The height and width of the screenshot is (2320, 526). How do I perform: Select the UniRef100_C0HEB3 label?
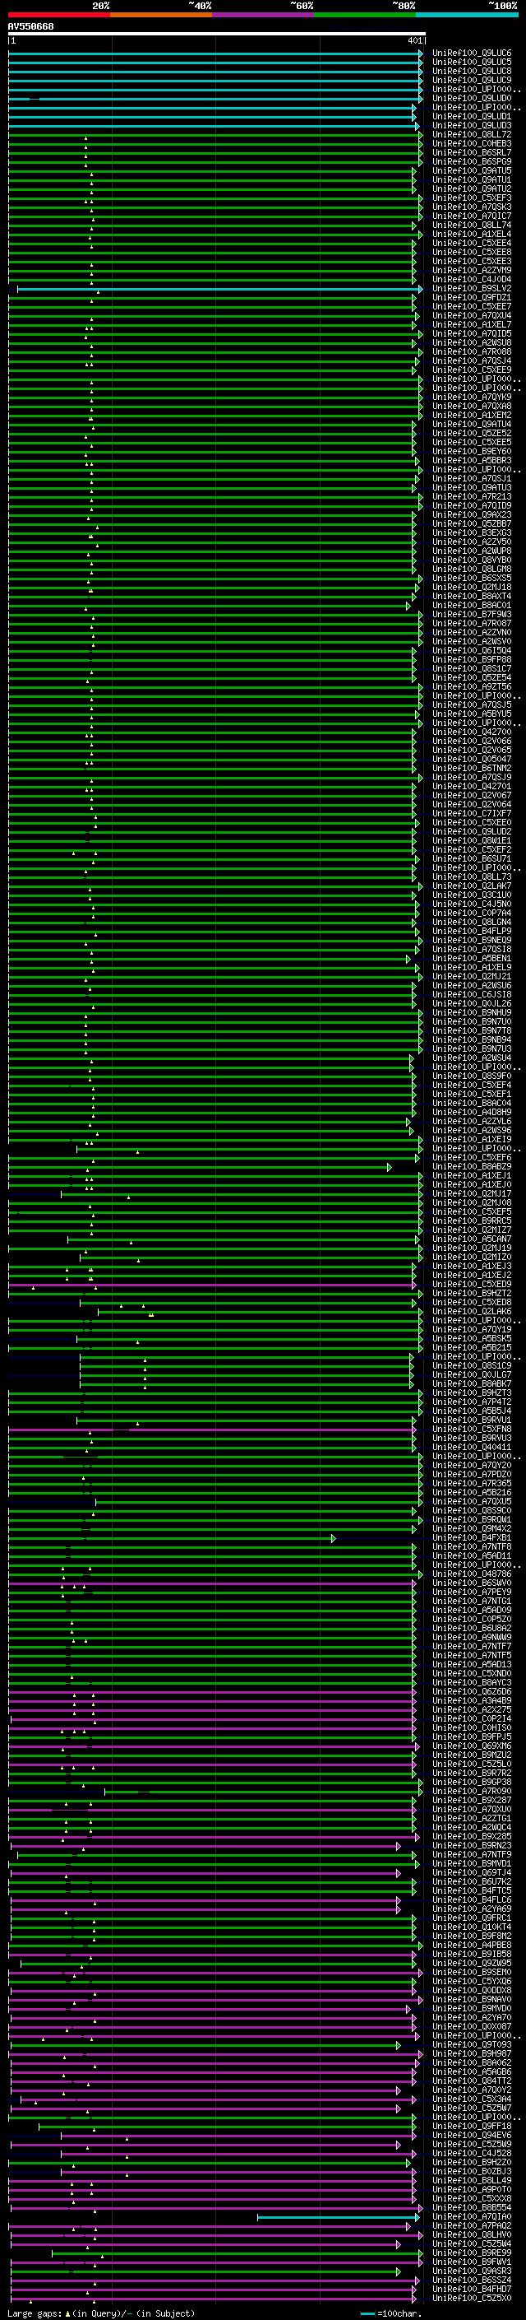tap(472, 143)
